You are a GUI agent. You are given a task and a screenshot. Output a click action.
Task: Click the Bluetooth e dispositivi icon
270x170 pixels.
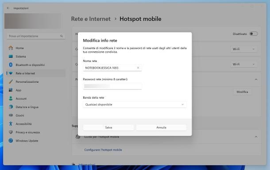click(x=11, y=65)
